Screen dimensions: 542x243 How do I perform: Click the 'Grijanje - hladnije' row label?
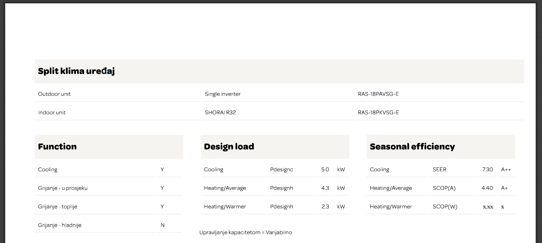coord(60,225)
